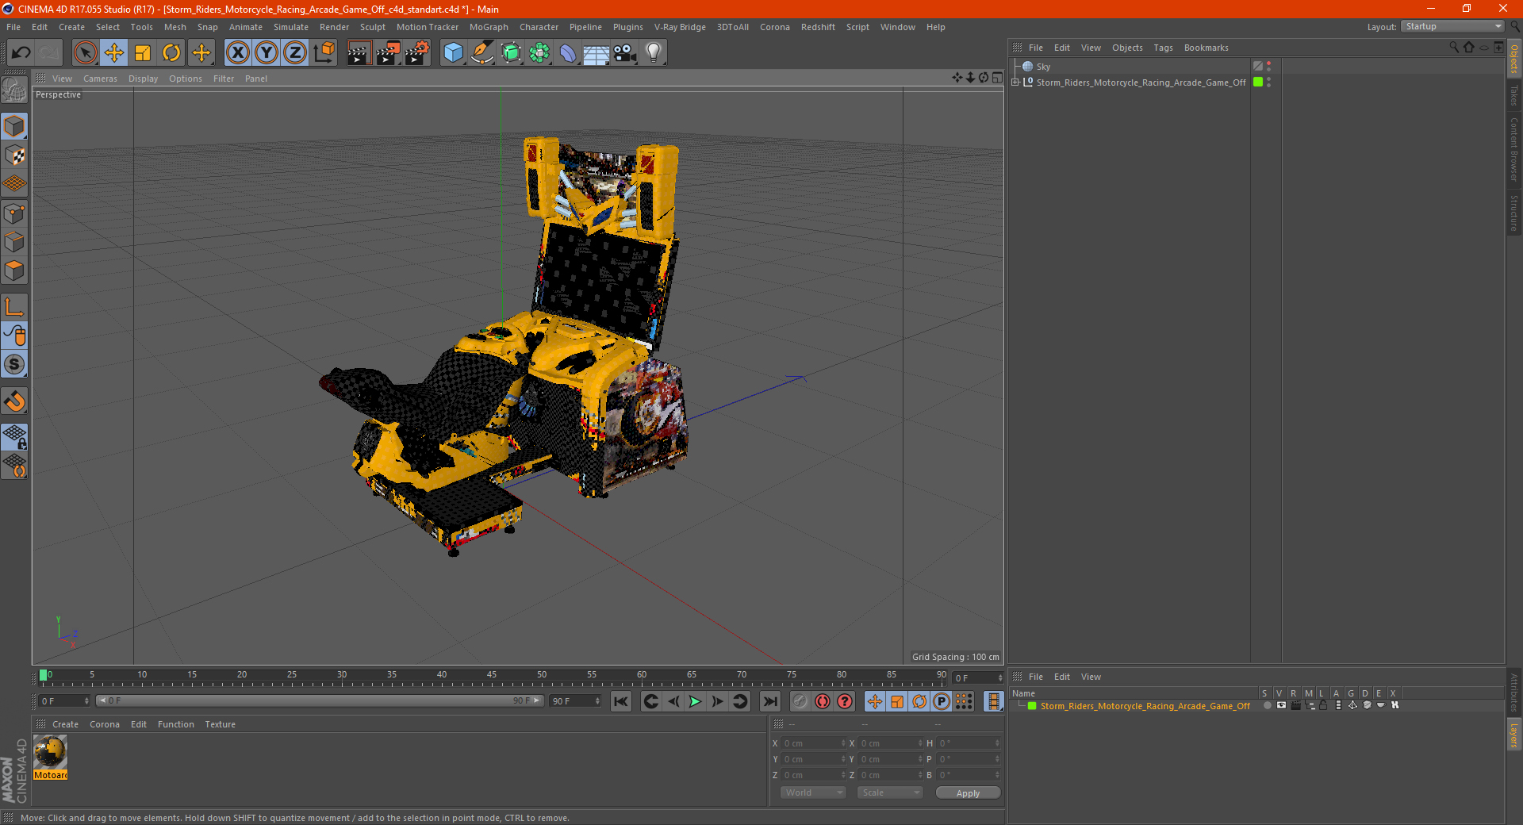Screen dimensions: 1523x825
Task: Go to start of animation
Action: pyautogui.click(x=621, y=701)
